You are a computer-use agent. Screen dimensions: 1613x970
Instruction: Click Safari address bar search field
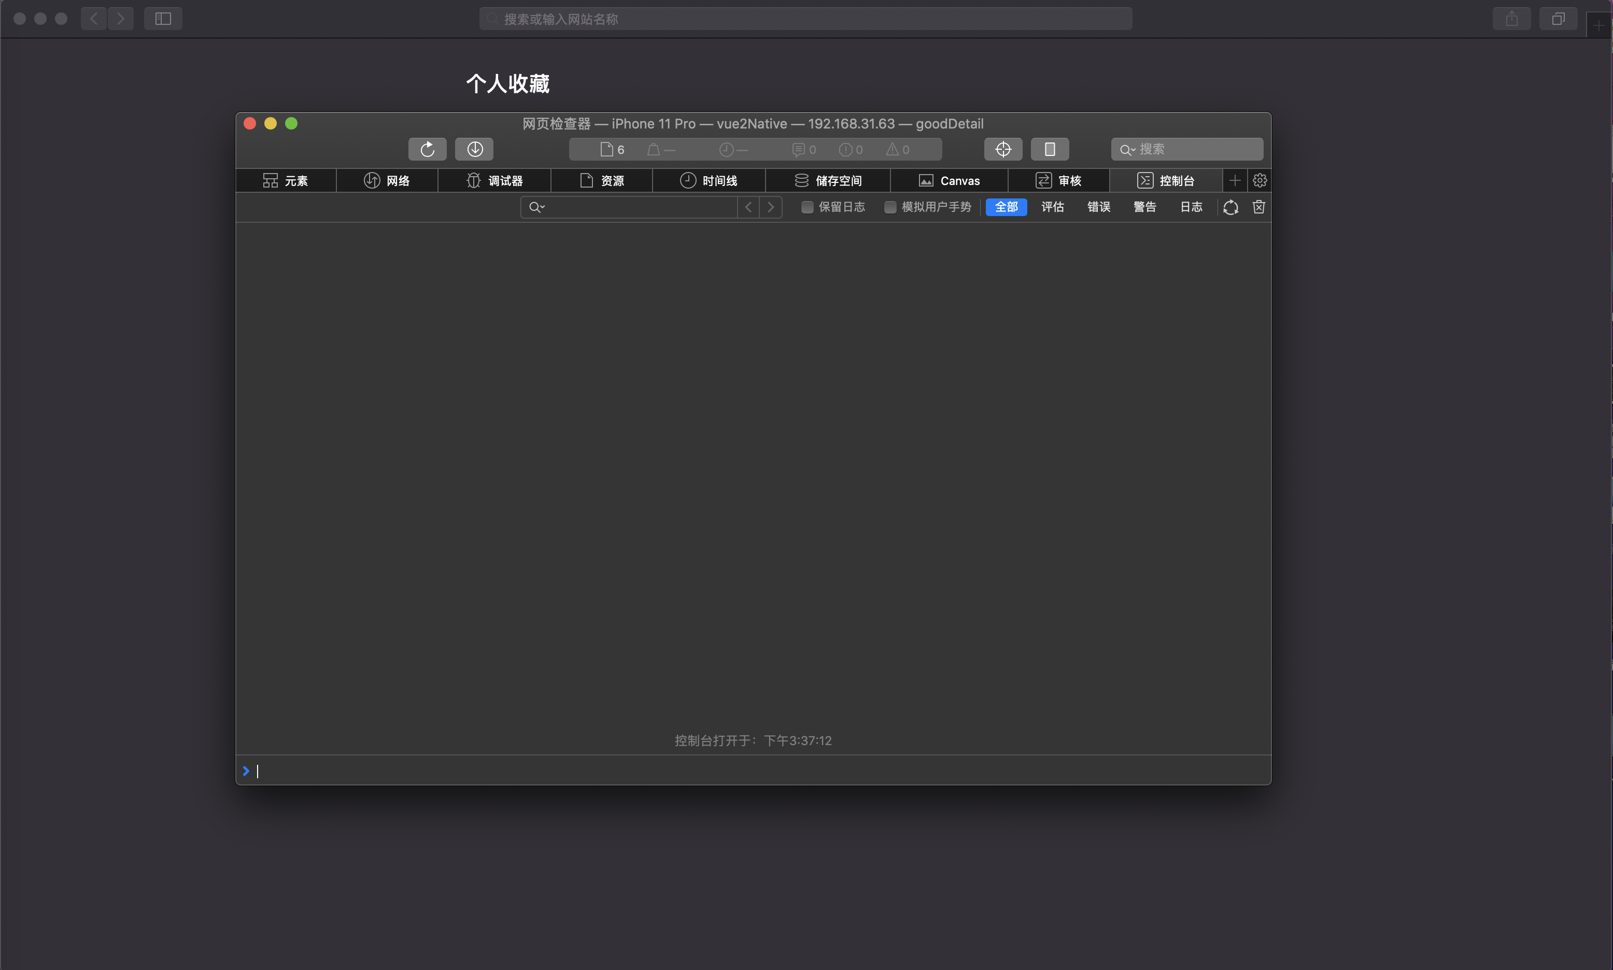[805, 19]
